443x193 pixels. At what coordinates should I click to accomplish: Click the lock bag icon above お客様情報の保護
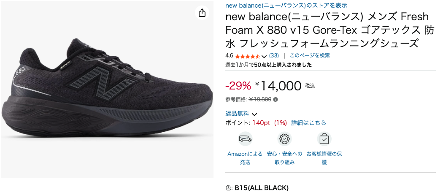click(x=324, y=139)
